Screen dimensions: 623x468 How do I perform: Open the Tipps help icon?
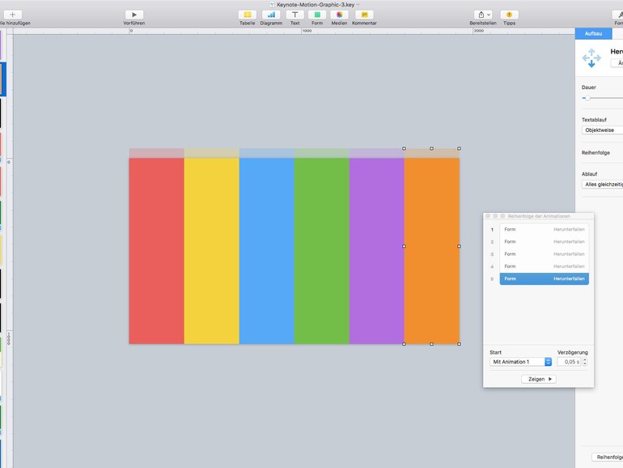pyautogui.click(x=510, y=15)
